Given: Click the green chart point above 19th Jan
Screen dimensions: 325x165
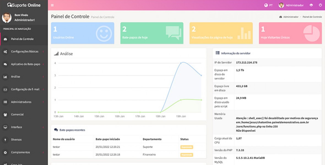Looking at the screenshot, I should coord(181,100).
